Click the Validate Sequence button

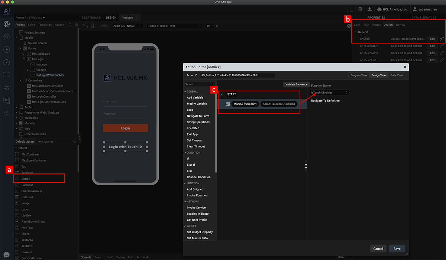click(x=296, y=84)
